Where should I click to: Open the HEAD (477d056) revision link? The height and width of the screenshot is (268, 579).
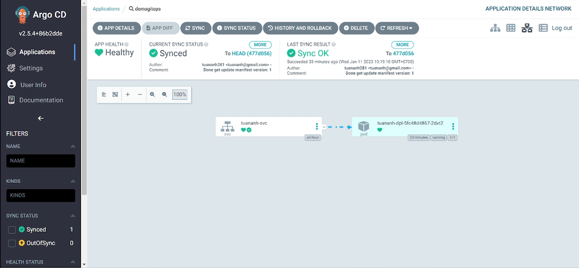252,54
